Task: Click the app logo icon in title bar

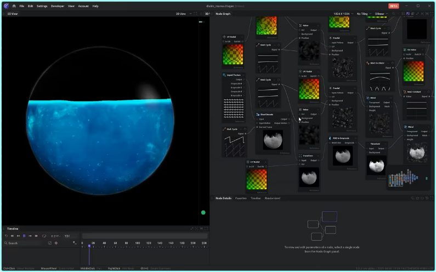Action: (x=6, y=6)
